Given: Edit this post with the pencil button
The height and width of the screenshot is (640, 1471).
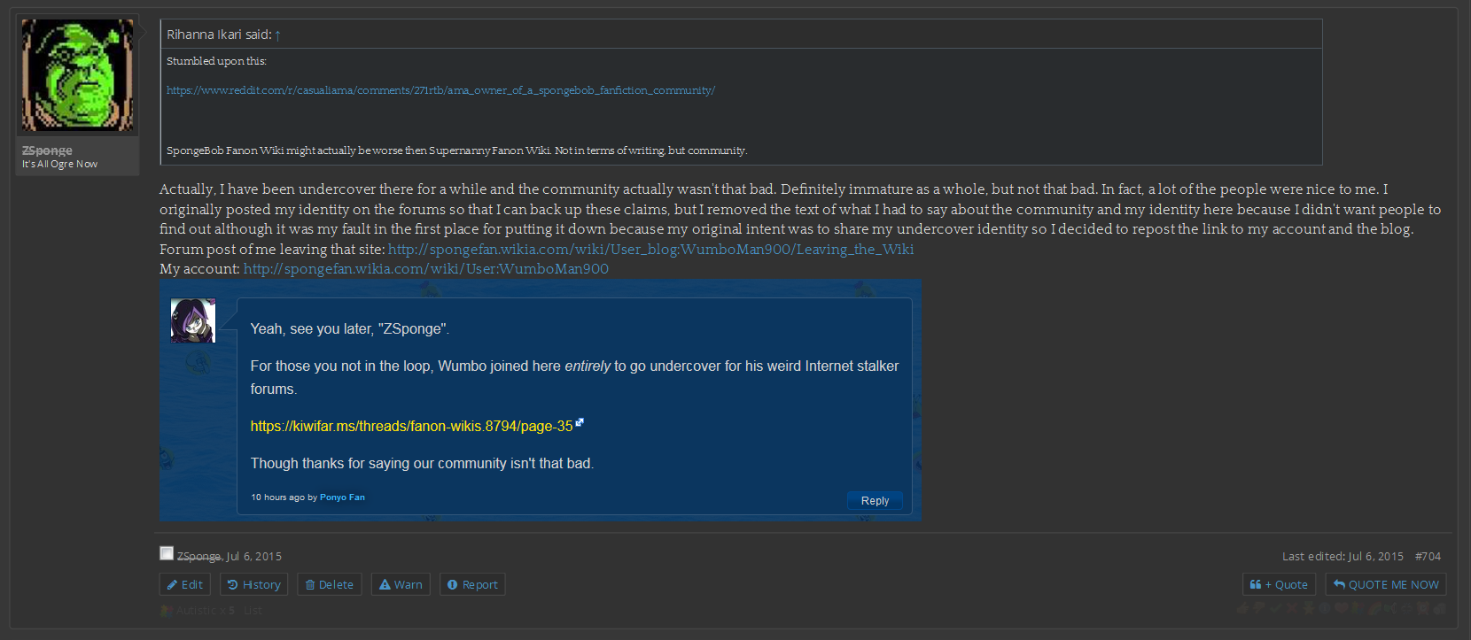Looking at the screenshot, I should click(184, 584).
